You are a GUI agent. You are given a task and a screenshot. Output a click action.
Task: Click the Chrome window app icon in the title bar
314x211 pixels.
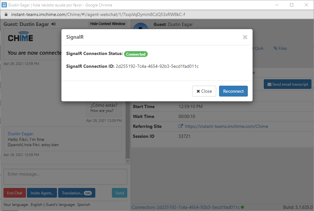4,5
